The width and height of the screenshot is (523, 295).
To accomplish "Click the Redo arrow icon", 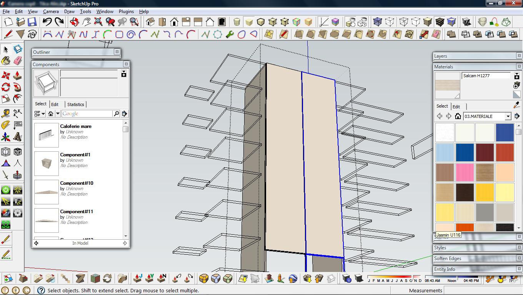I will 59,22.
